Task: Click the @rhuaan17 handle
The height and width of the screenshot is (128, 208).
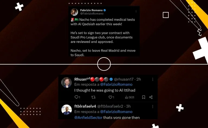Action: click(123, 79)
